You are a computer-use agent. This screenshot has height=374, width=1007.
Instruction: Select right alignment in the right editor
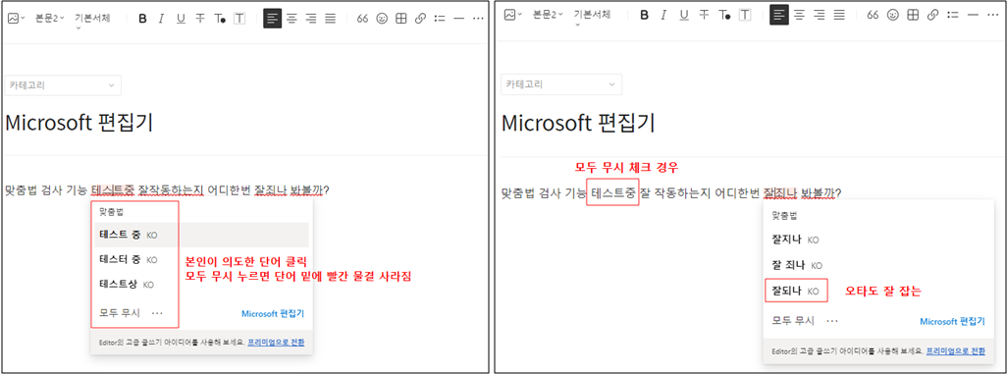[819, 15]
